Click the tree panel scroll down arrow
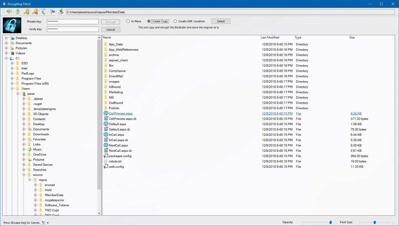399x226 pixels. tap(99, 213)
